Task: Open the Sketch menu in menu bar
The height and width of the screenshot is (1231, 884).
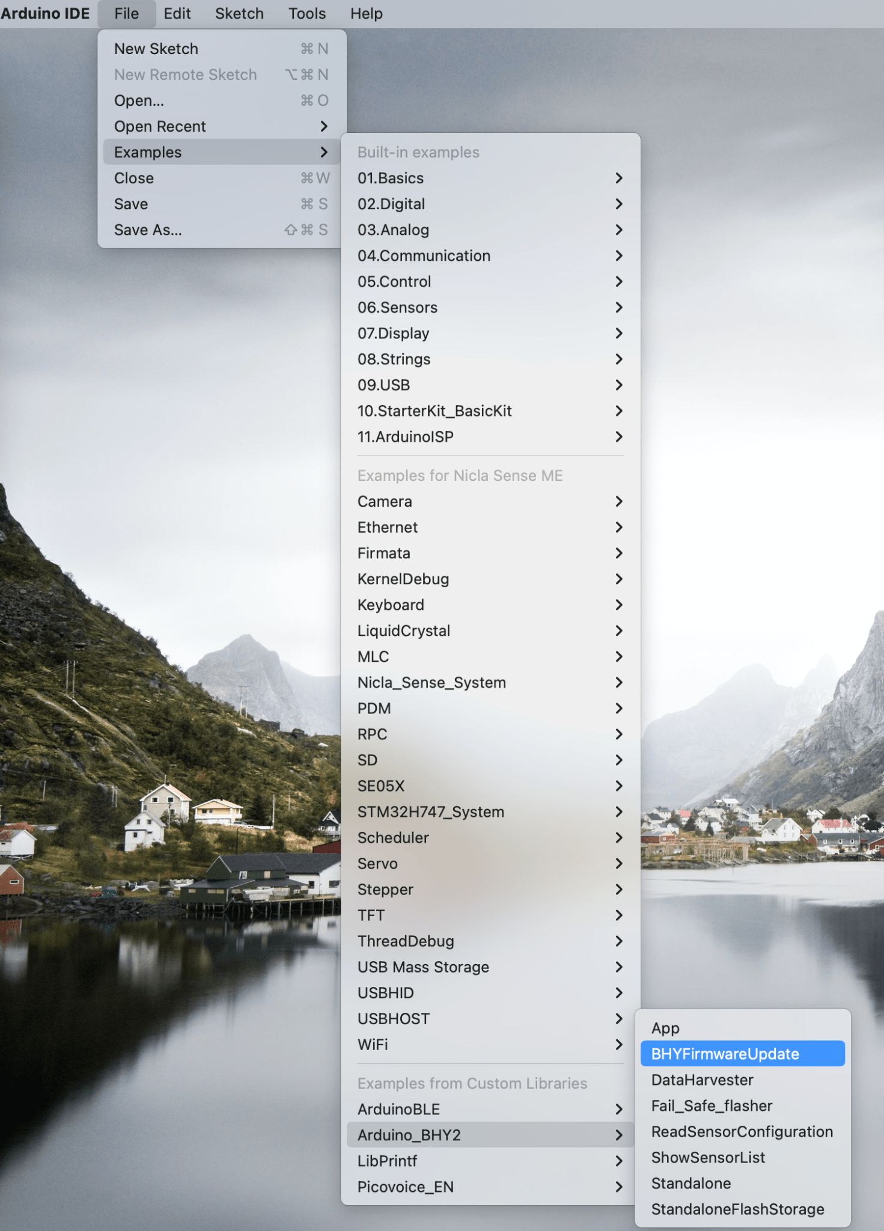Action: click(239, 13)
